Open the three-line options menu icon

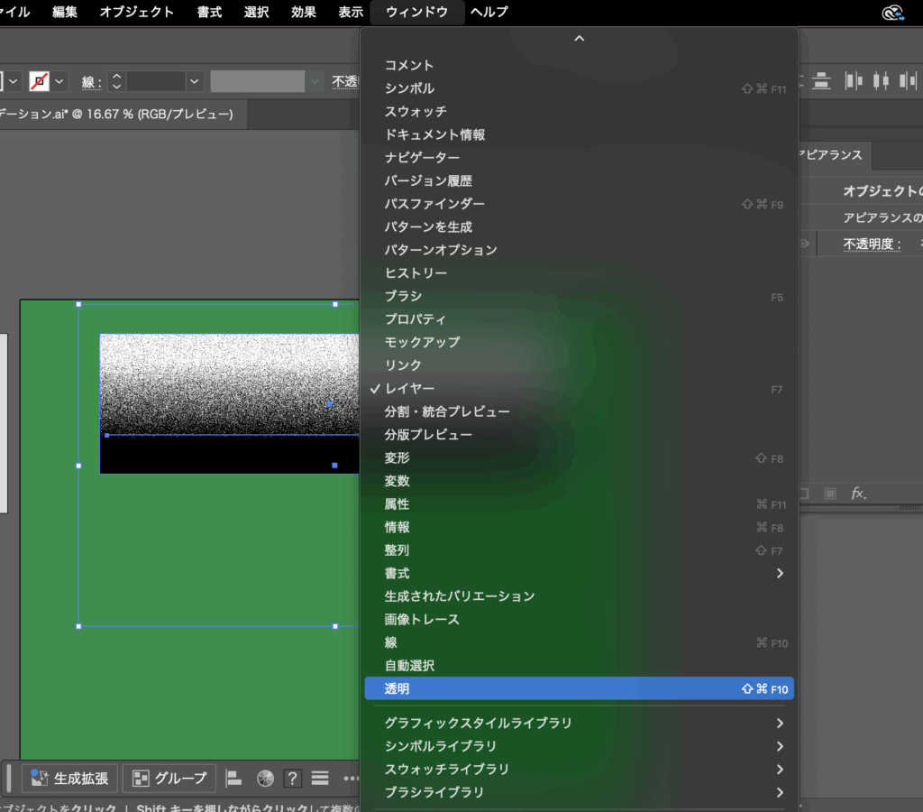pos(320,778)
